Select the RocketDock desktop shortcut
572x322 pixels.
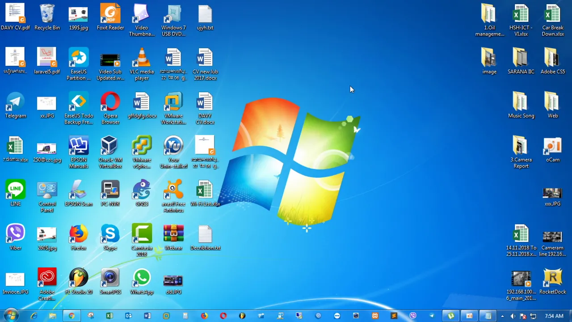(x=553, y=281)
